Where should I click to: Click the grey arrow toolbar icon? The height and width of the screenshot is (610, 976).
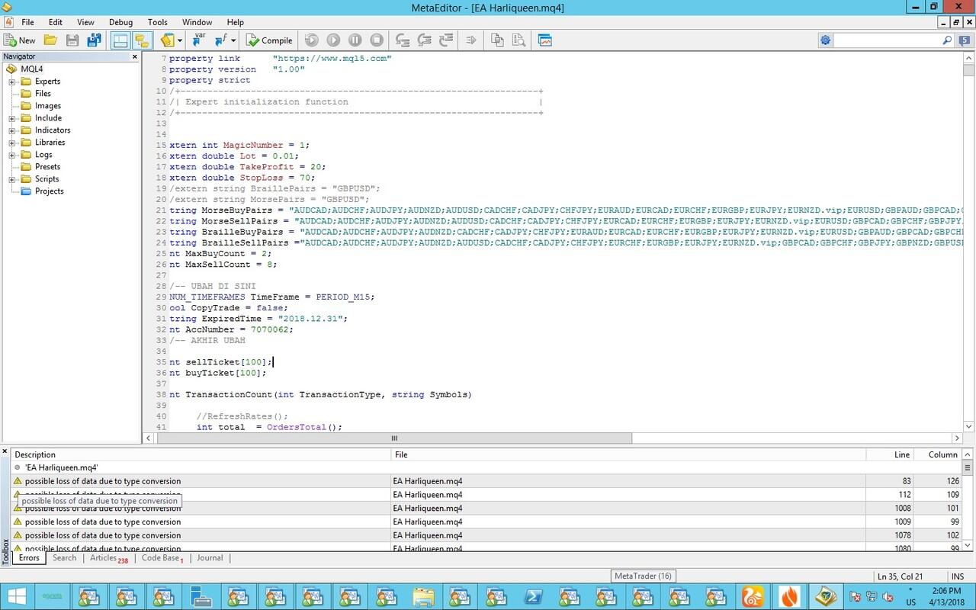click(x=471, y=40)
